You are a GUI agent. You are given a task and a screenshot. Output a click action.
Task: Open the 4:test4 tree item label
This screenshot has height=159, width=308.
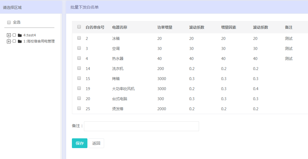(x=30, y=35)
